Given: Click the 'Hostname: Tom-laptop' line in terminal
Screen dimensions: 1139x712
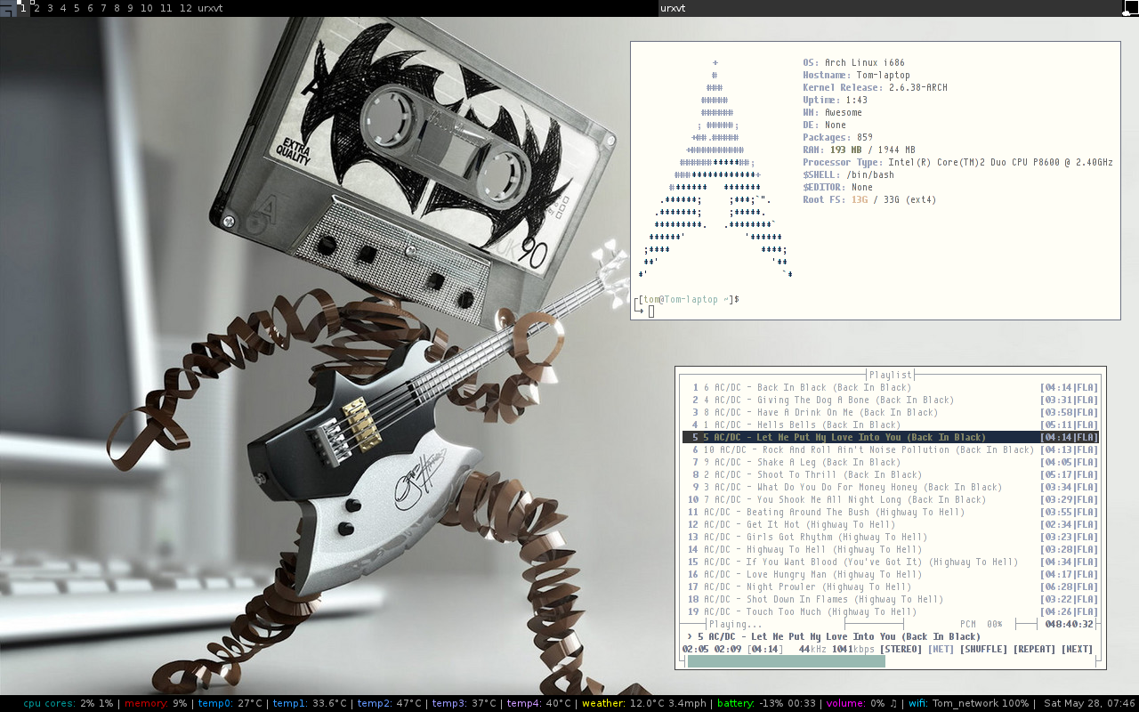Looking at the screenshot, I should click(x=856, y=75).
